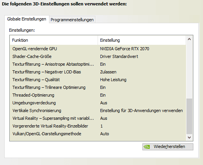Click the vertical scrollbar thumb
The width and height of the screenshot is (203, 165).
tap(189, 116)
